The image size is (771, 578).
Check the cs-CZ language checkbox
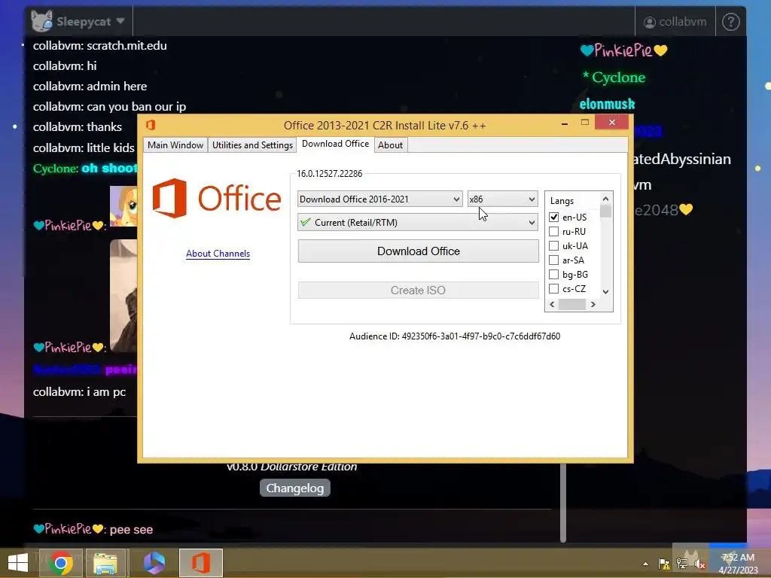pyautogui.click(x=553, y=288)
